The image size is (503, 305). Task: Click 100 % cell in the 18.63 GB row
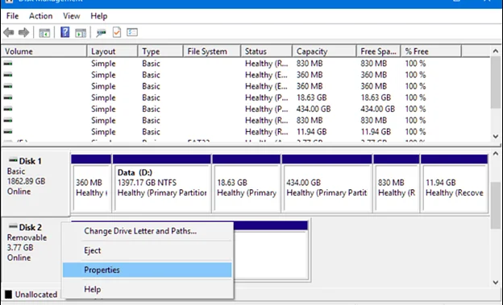pyautogui.click(x=415, y=97)
